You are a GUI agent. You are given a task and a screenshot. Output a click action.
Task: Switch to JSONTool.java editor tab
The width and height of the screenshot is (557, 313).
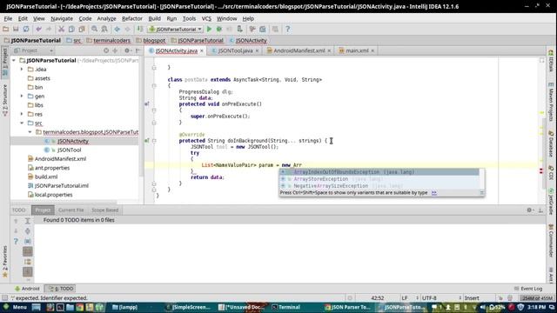pyautogui.click(x=235, y=50)
